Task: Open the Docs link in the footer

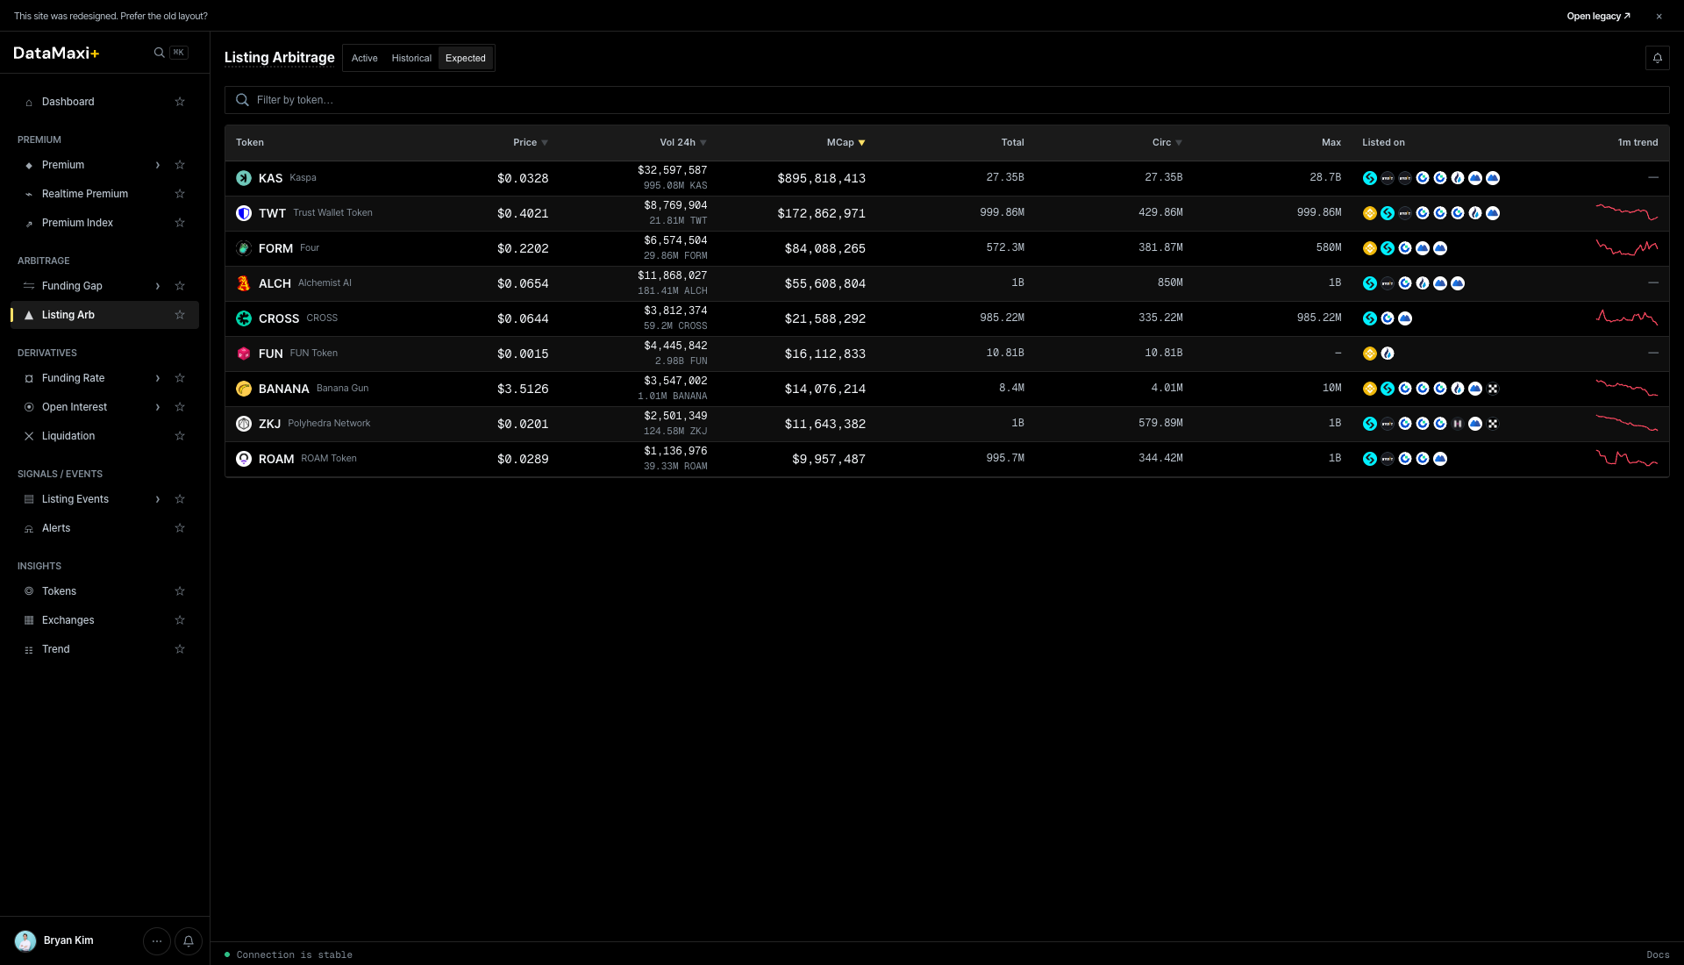Action: [1658, 954]
